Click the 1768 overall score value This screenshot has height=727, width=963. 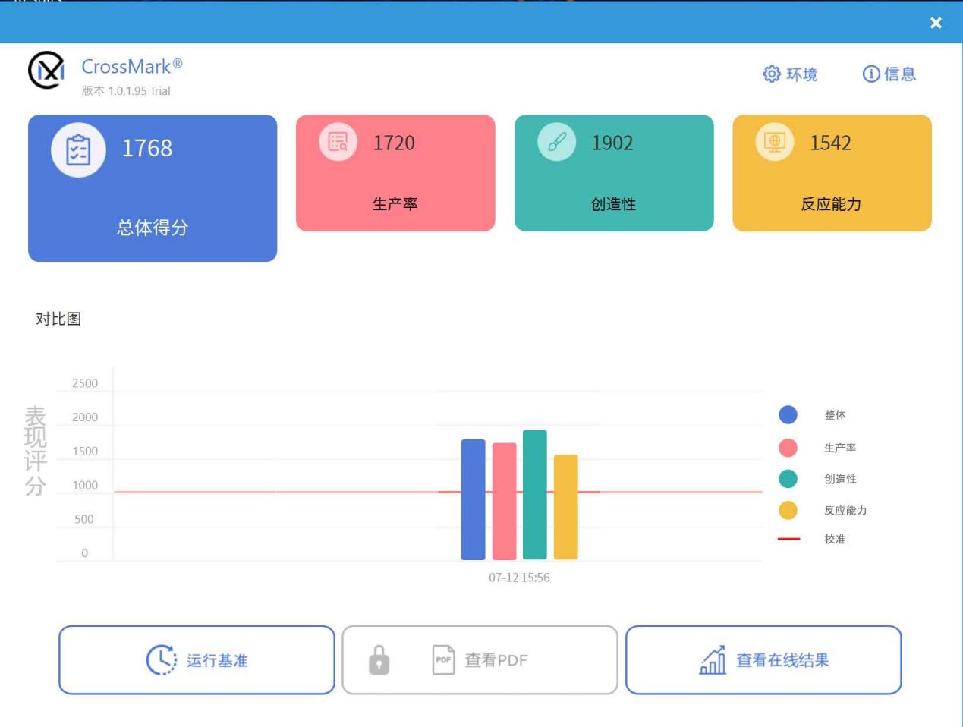[x=147, y=148]
